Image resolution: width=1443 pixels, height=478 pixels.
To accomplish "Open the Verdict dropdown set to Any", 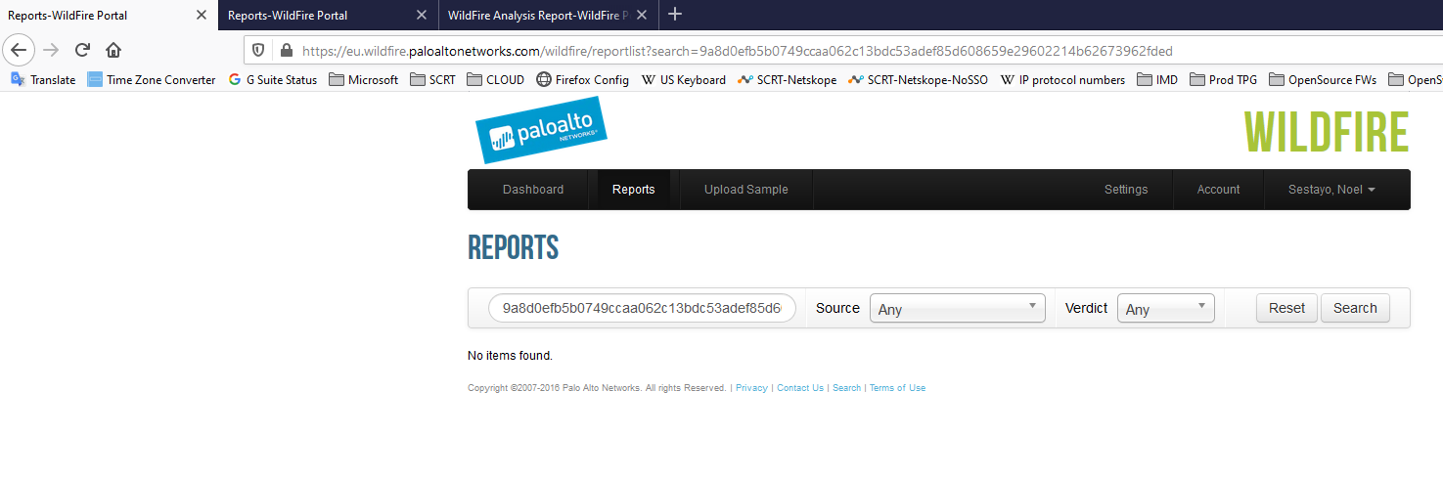I will click(x=1165, y=308).
